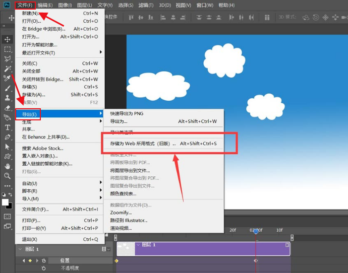Image resolution: width=348 pixels, height=273 pixels.
Task: Toggle the 不透明度 stopwatch in timeline
Action: pyautogui.click(x=44, y=268)
